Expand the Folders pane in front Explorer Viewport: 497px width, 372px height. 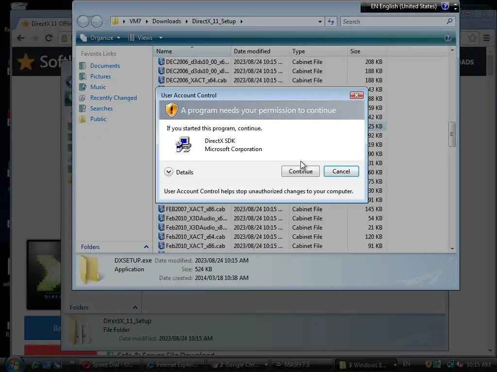(x=146, y=247)
